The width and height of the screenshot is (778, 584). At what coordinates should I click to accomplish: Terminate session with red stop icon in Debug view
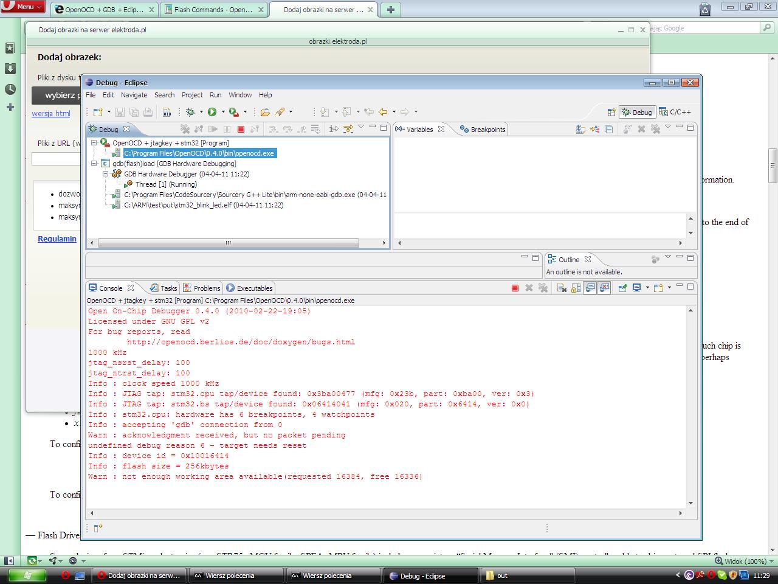(241, 129)
